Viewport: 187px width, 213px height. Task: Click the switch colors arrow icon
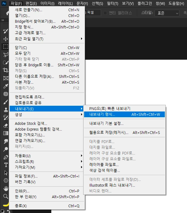(8, 211)
